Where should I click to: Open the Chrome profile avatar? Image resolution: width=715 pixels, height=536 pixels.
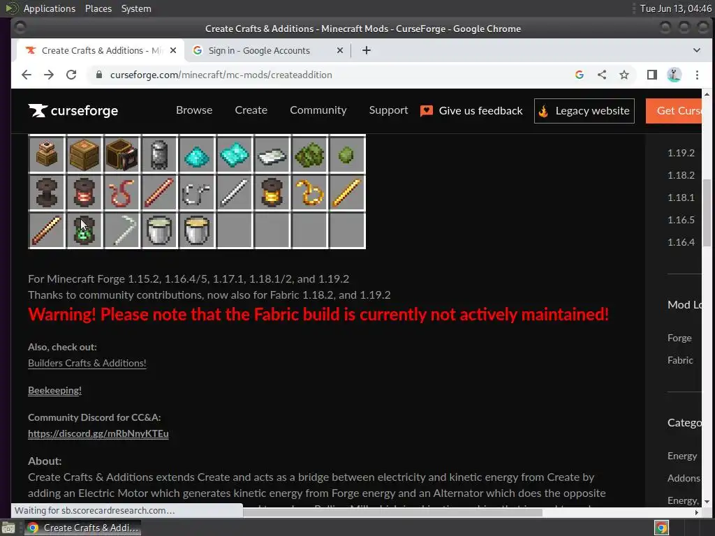675,75
